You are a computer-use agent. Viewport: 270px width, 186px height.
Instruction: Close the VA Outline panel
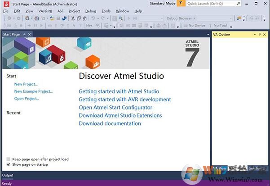click(x=265, y=35)
